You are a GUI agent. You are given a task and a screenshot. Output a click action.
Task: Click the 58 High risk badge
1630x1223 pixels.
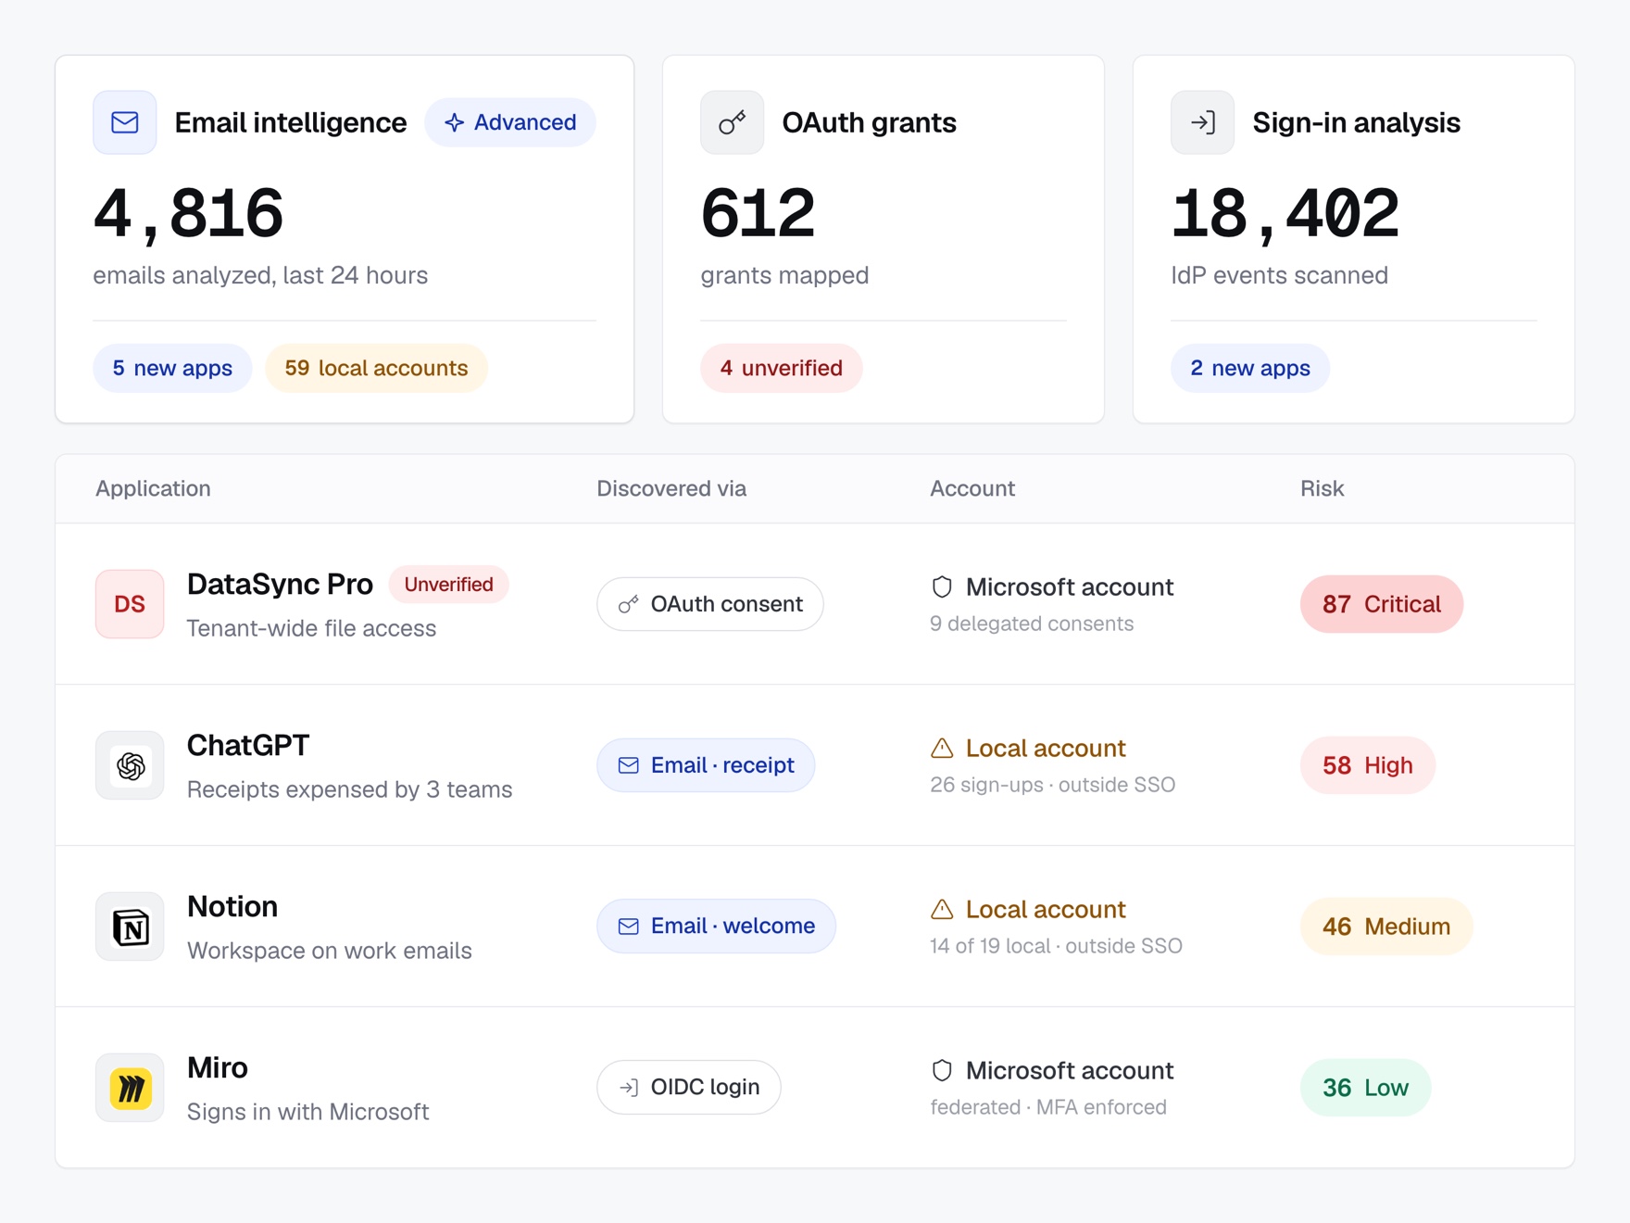1368,765
